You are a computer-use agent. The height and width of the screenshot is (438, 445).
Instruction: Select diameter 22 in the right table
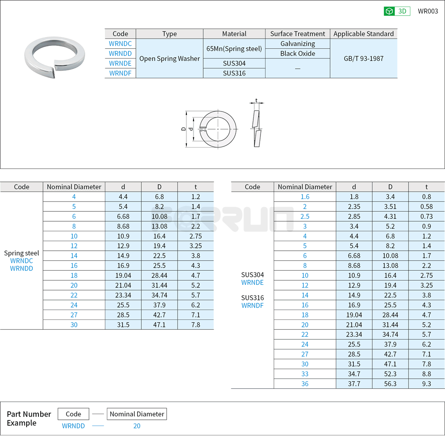[x=304, y=334]
